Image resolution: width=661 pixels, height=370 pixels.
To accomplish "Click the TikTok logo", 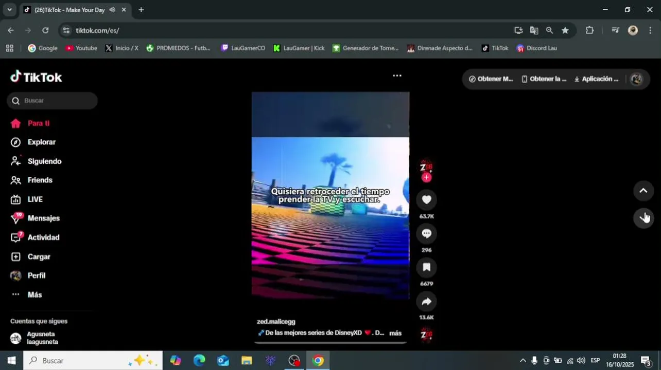I will pyautogui.click(x=36, y=77).
